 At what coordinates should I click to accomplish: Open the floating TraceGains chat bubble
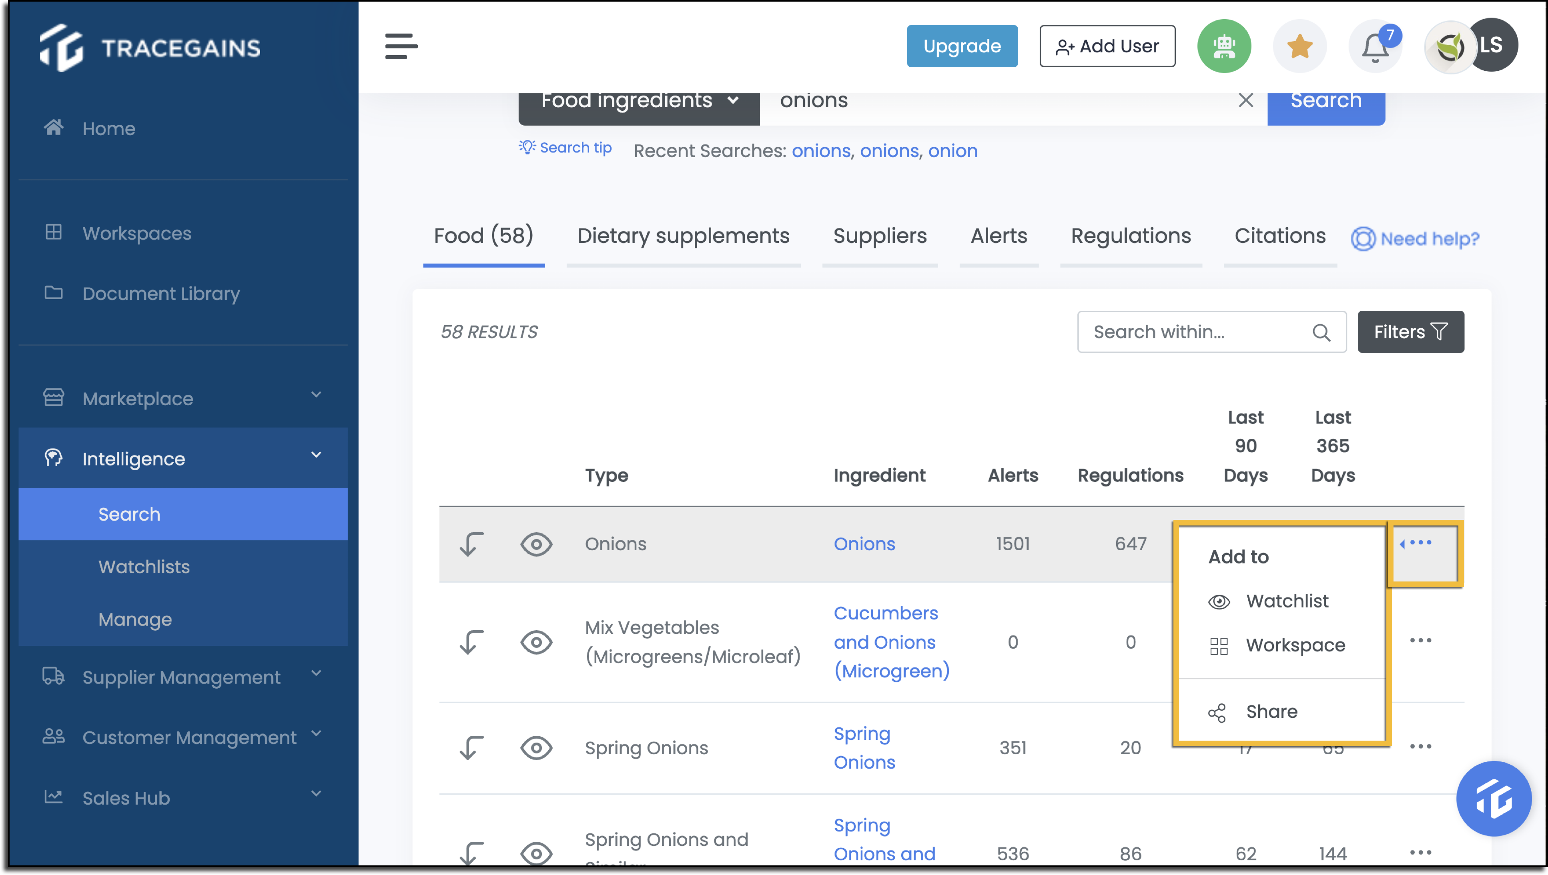(1494, 799)
